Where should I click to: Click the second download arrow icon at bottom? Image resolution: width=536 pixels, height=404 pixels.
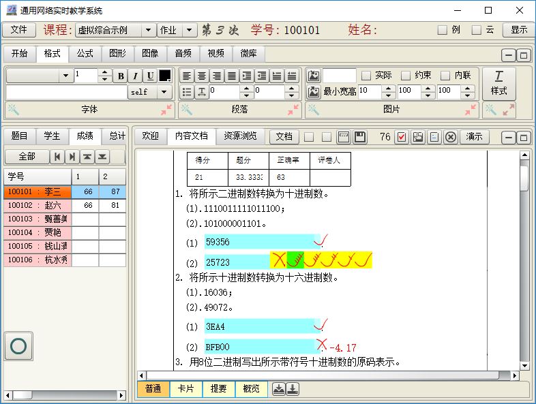293,388
